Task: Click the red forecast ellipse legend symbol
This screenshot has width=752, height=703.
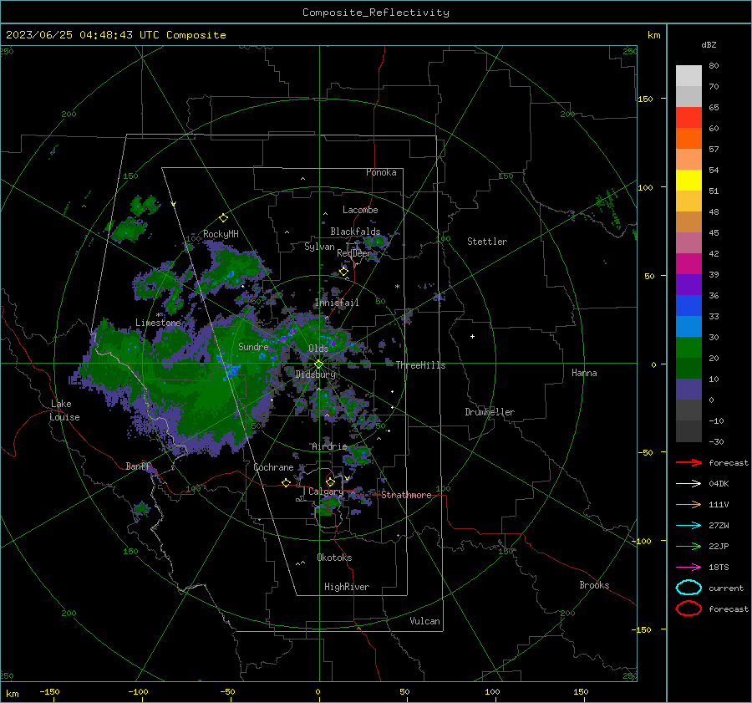Action: 688,609
